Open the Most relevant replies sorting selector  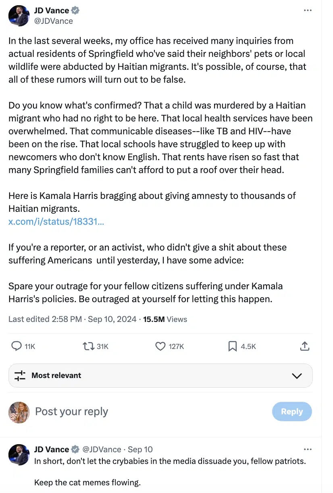pos(160,376)
